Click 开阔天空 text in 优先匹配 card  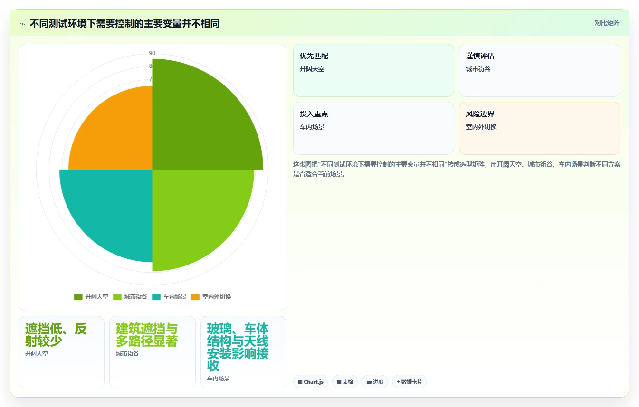(x=312, y=69)
